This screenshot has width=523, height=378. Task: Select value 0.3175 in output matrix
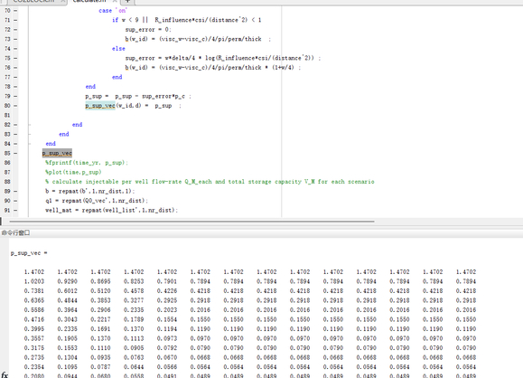[34, 348]
